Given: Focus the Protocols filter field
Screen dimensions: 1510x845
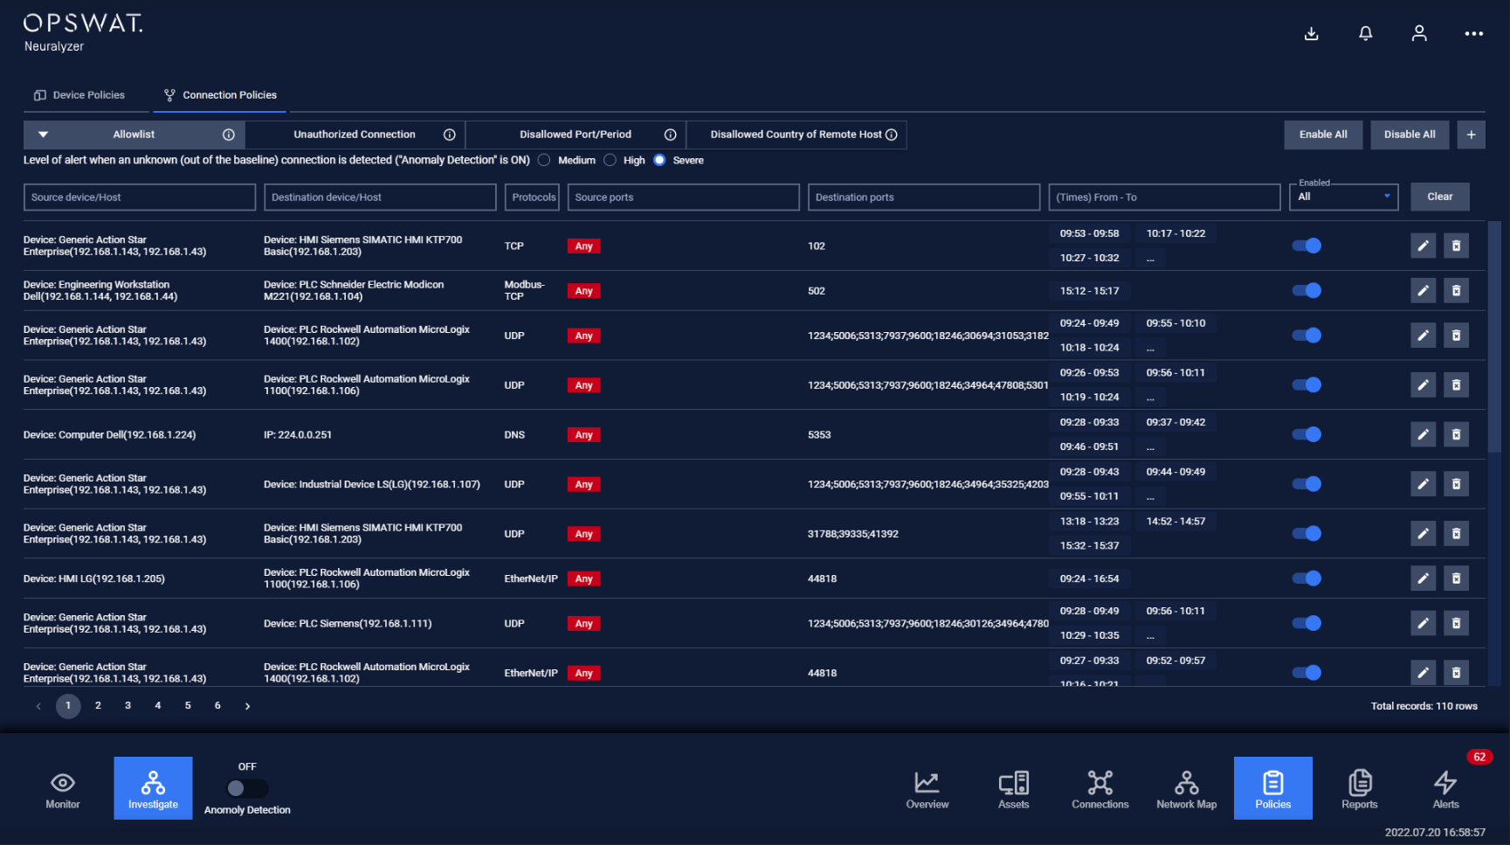Looking at the screenshot, I should tap(533, 197).
